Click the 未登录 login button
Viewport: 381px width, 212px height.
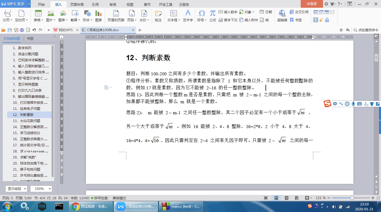click(312, 4)
